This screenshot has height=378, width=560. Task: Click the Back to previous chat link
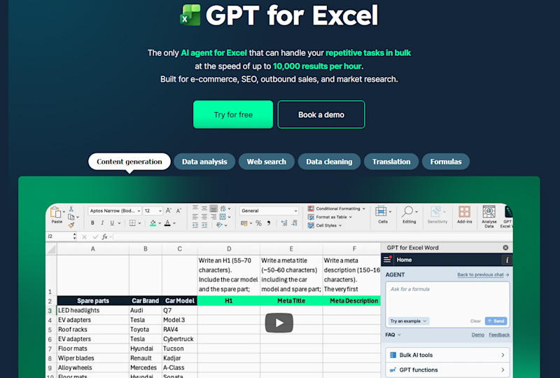click(x=483, y=274)
